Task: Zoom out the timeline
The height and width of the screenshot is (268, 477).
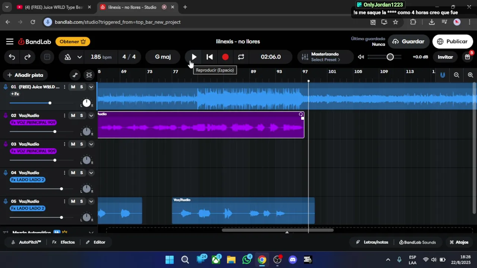Action: (457, 75)
